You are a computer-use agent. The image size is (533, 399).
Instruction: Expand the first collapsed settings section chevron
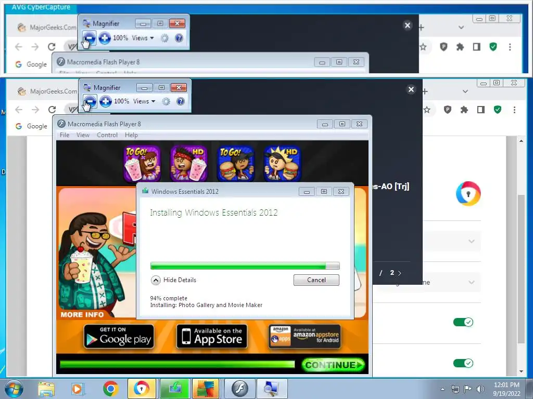[472, 241]
